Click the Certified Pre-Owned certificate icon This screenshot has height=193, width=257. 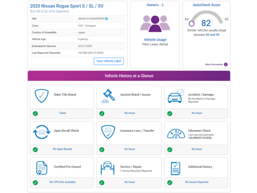click(x=42, y=168)
